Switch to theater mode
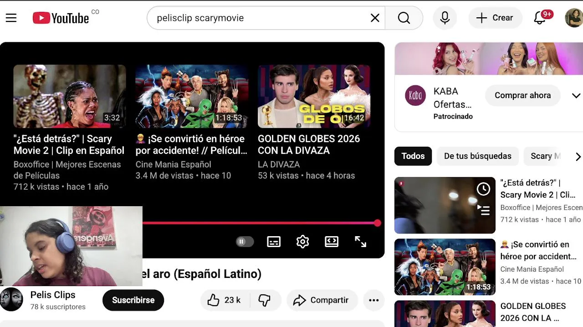The height and width of the screenshot is (327, 583). [332, 242]
